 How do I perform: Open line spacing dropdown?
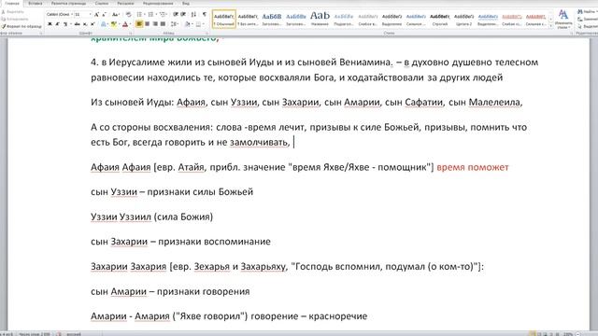(175, 24)
